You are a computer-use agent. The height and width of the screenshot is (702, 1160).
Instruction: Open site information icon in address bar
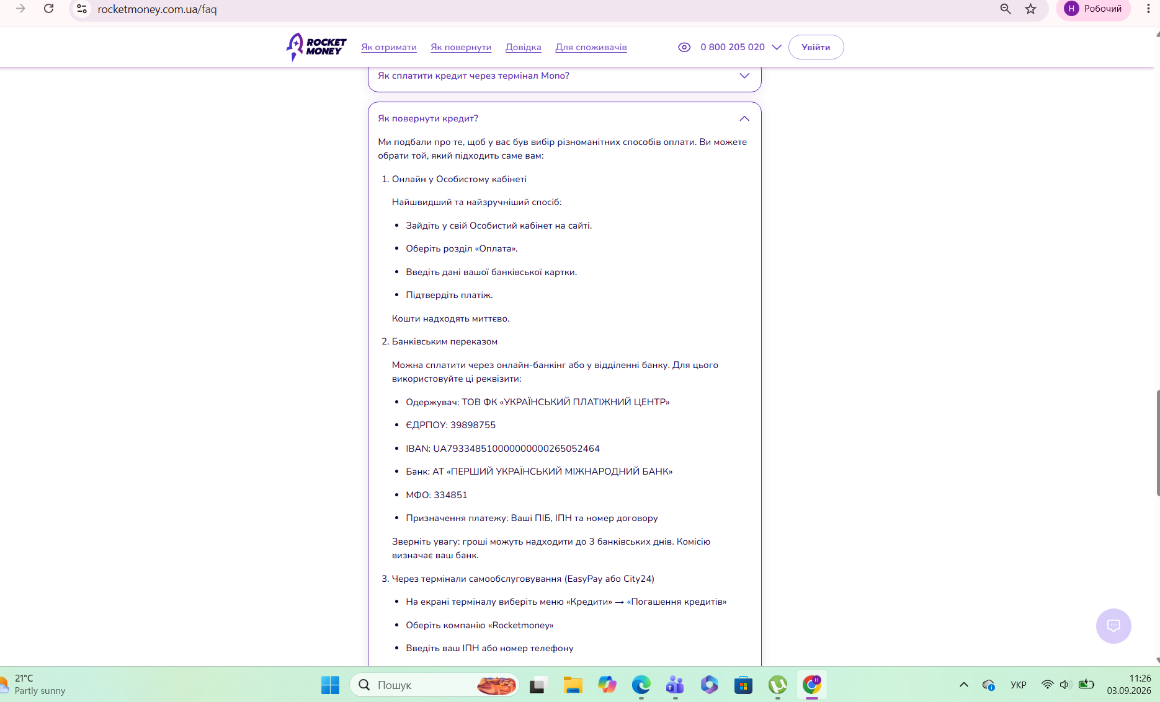(x=82, y=9)
